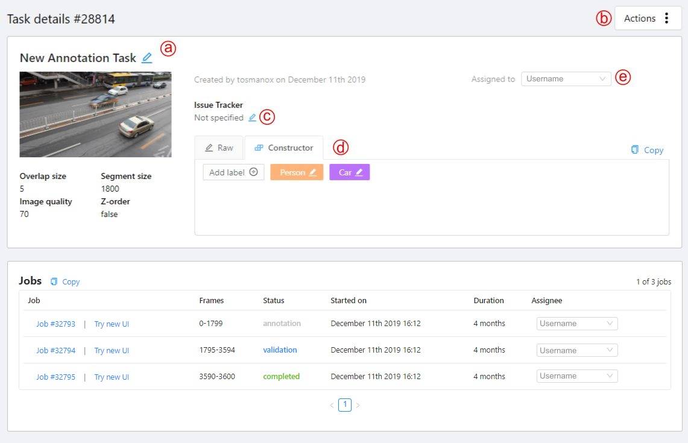Click the plus icon in Add label
Image resolution: width=688 pixels, height=443 pixels.
(x=253, y=172)
